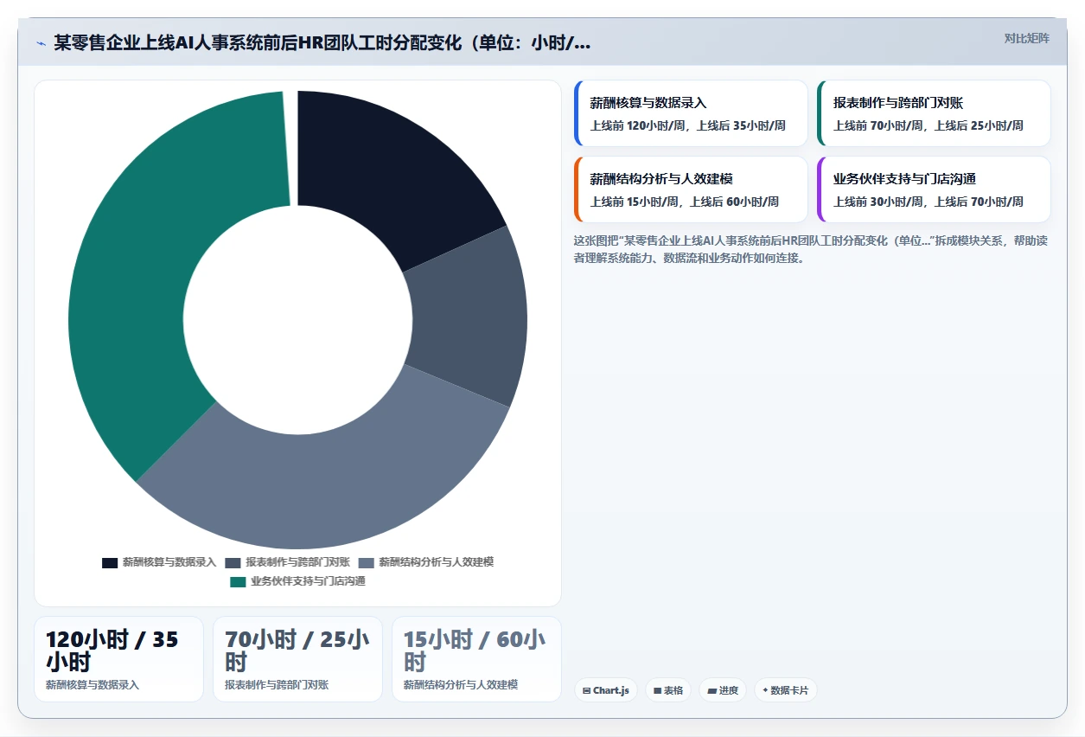Click the lightning icon beside the title
The width and height of the screenshot is (1085, 737).
click(41, 43)
